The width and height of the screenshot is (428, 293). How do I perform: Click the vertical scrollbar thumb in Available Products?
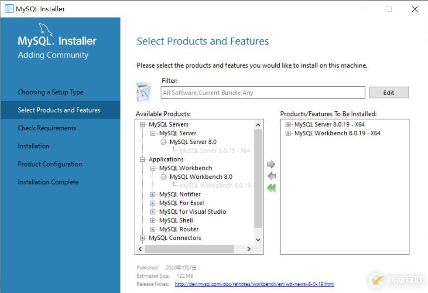[x=258, y=179]
